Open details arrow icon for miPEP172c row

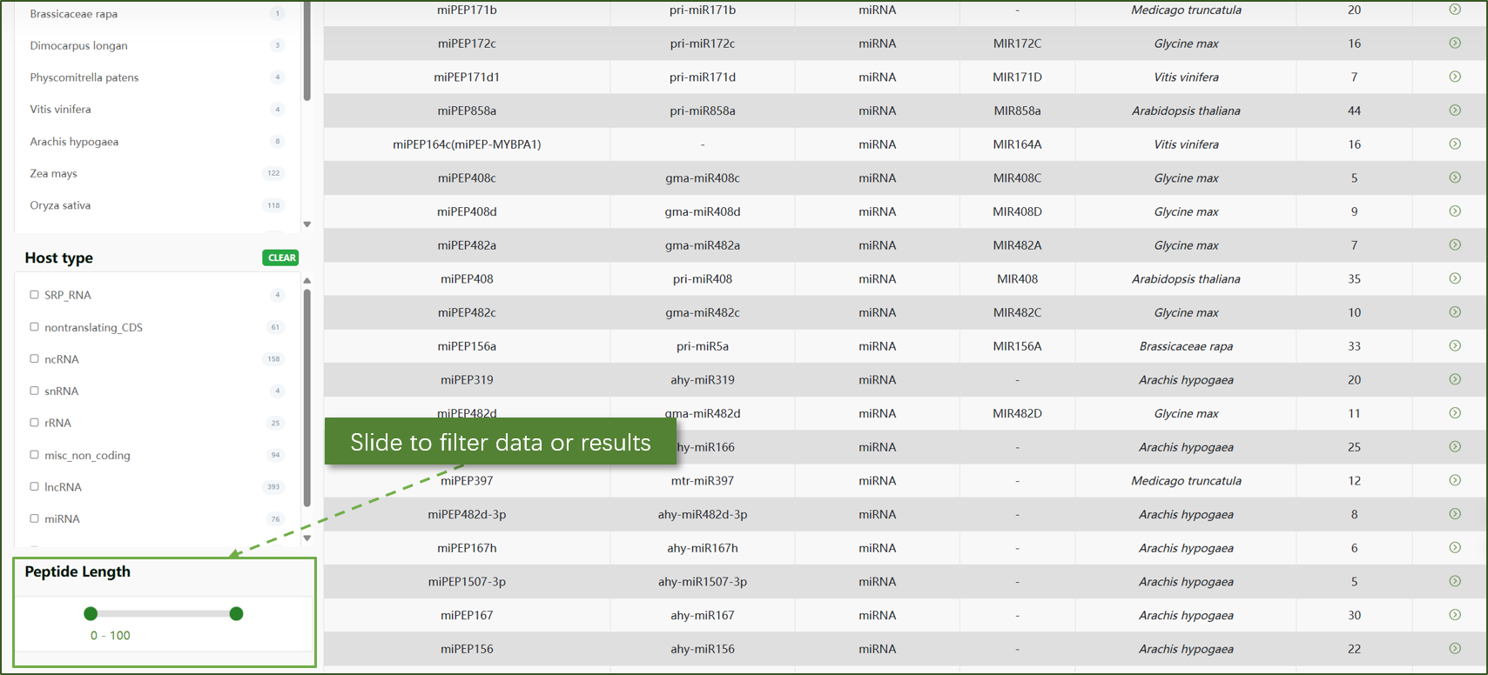(1454, 43)
